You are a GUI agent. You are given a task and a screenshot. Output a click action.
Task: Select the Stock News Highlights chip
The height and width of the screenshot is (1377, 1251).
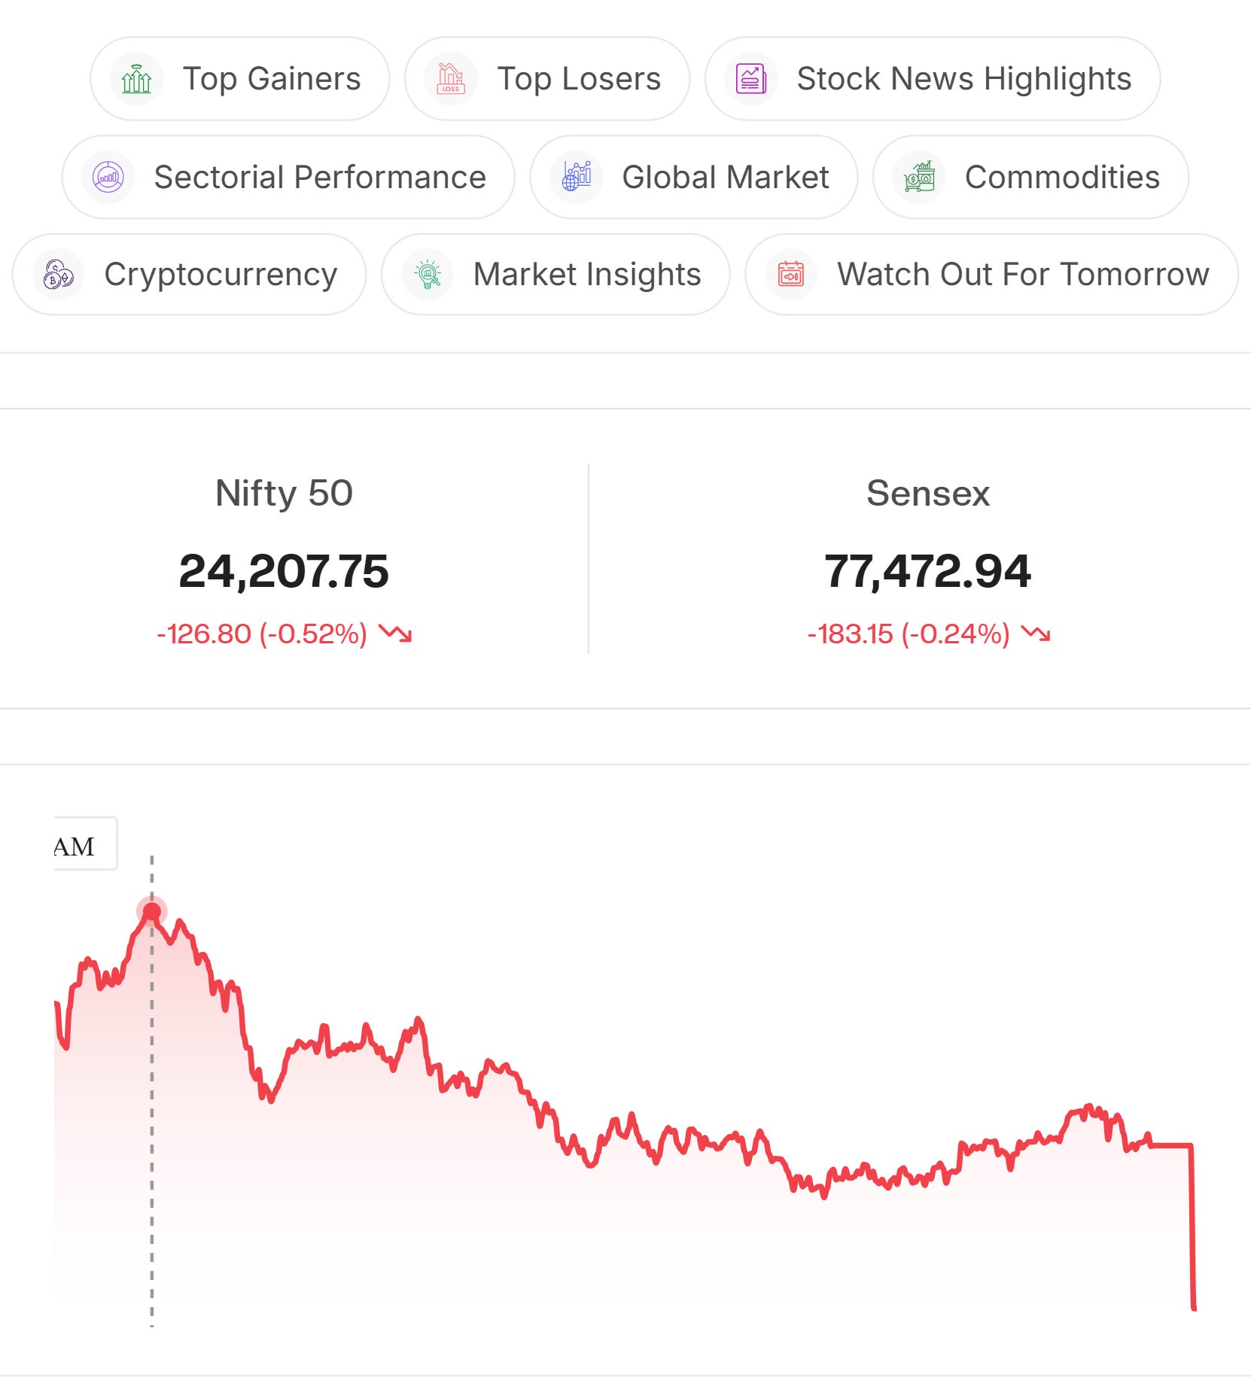tap(933, 78)
